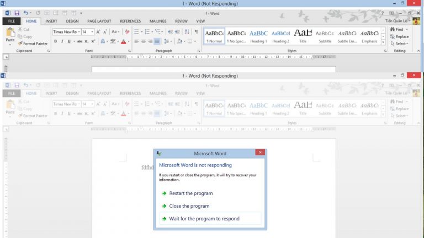Click Replace in top window Editing group

point(399,36)
